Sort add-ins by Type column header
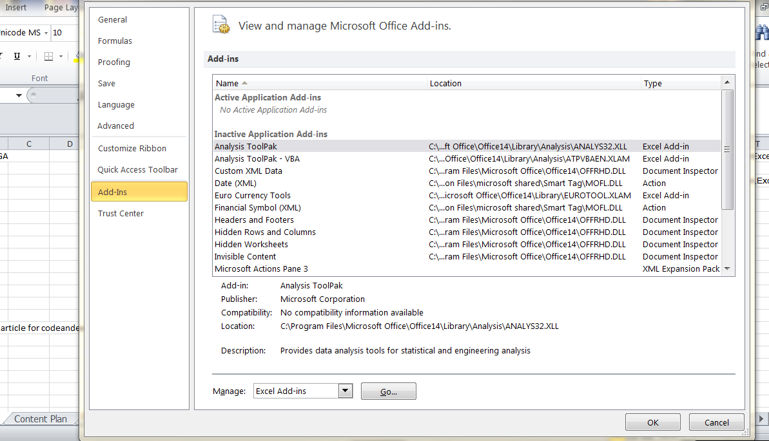This screenshot has width=769, height=441. (681, 83)
